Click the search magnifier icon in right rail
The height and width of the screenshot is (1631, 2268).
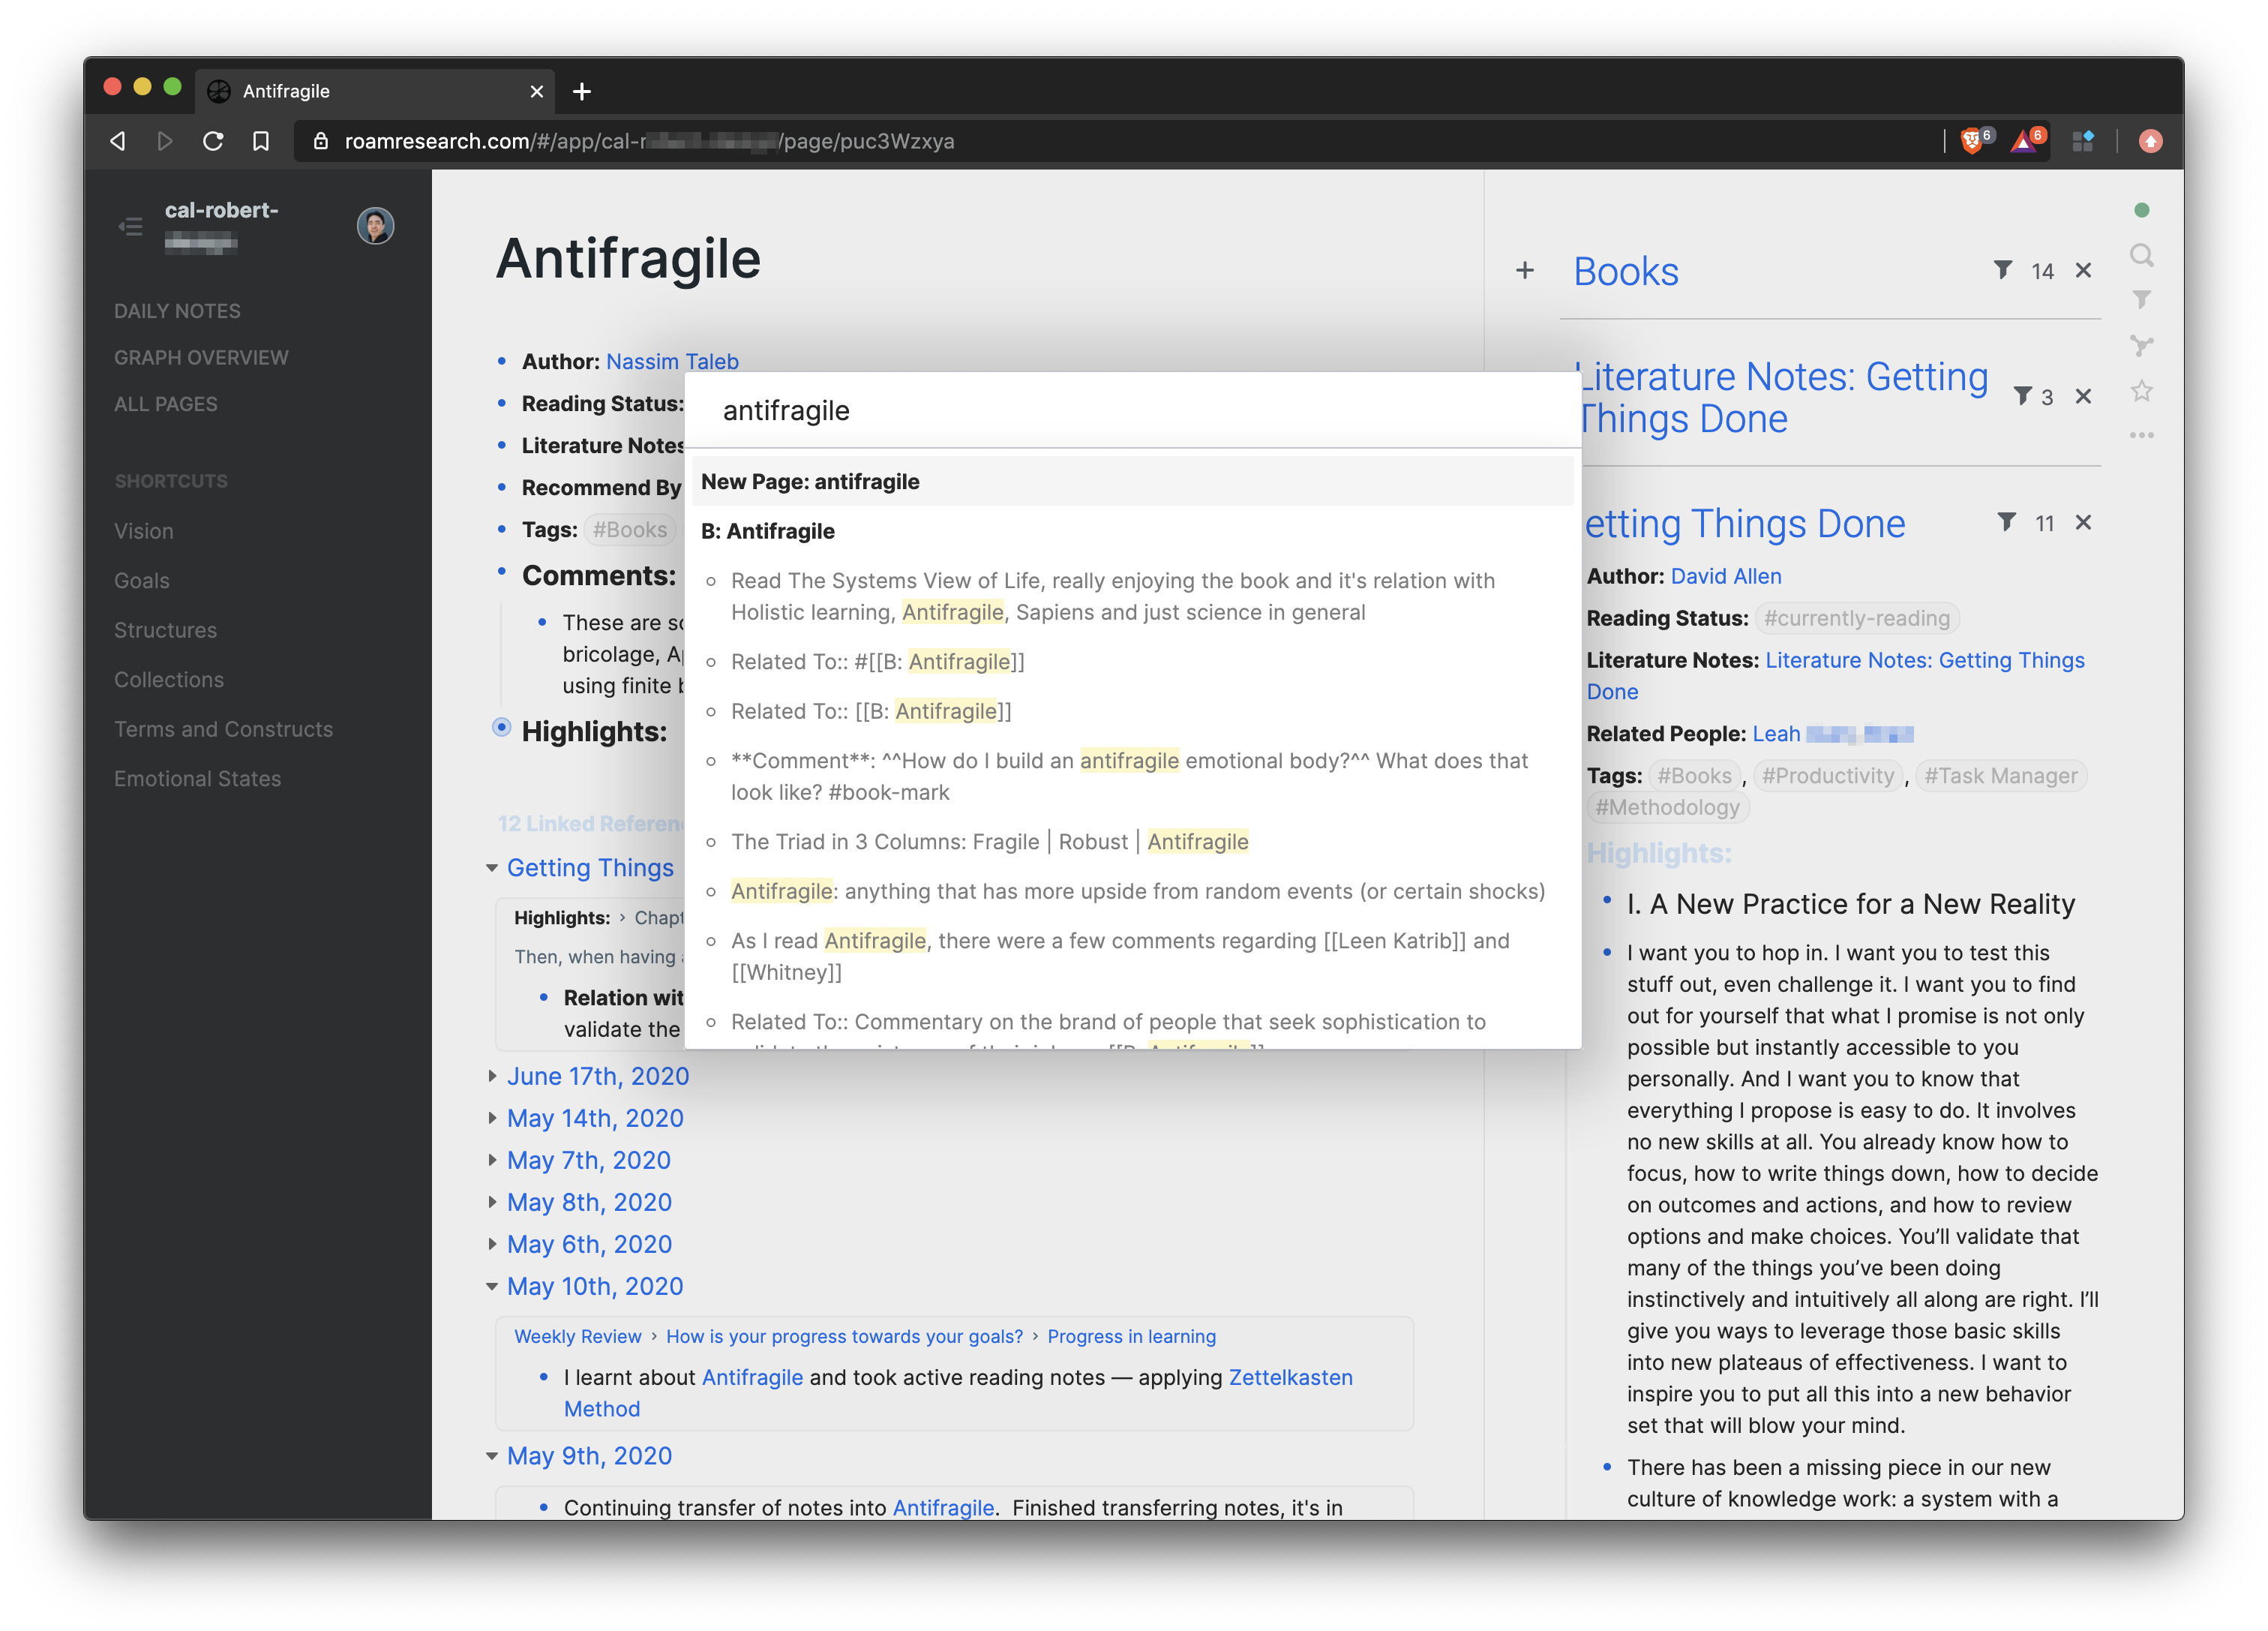[2140, 255]
